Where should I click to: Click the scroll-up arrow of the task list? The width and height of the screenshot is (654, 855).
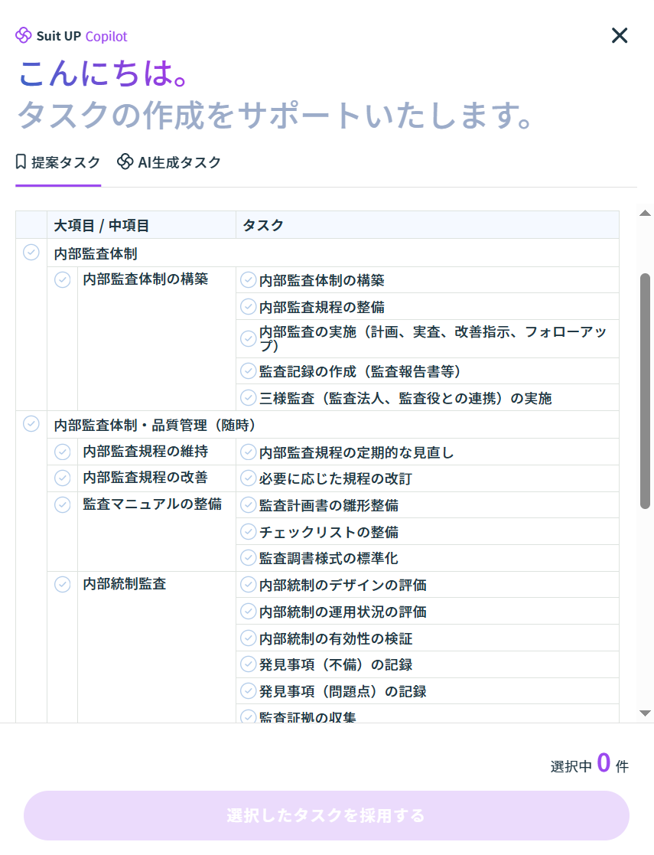click(645, 213)
